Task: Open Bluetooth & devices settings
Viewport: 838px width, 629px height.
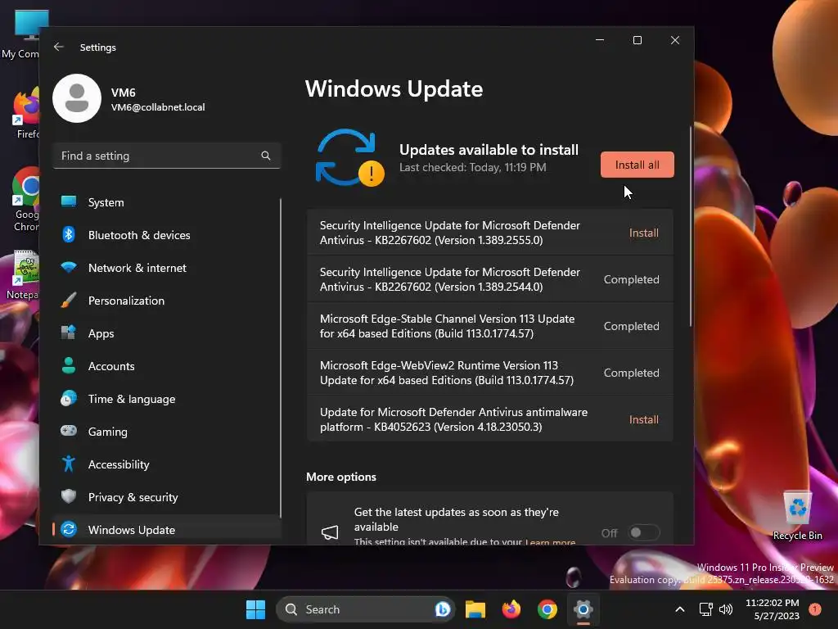Action: coord(165,235)
